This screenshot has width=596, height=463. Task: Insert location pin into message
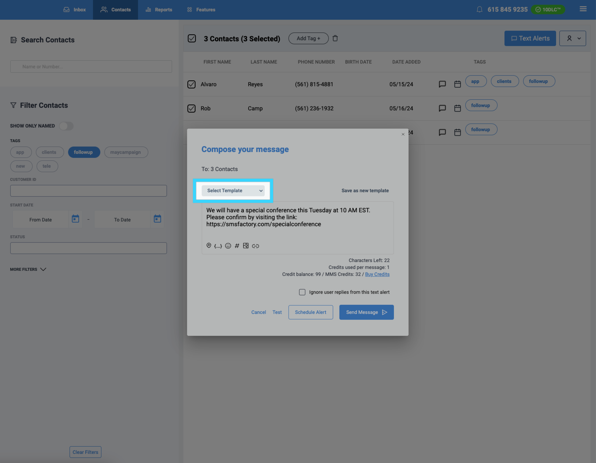209,246
